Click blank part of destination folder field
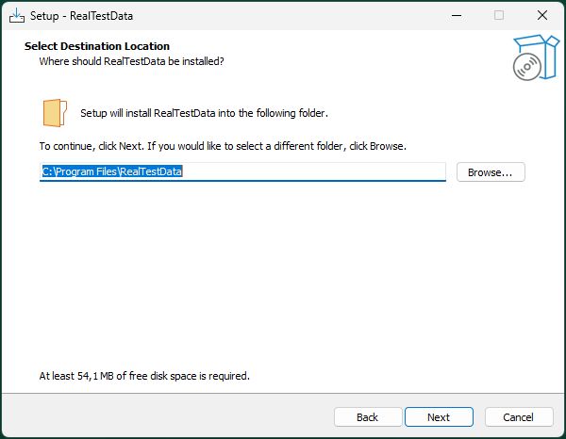This screenshot has width=566, height=439. pyautogui.click(x=314, y=171)
